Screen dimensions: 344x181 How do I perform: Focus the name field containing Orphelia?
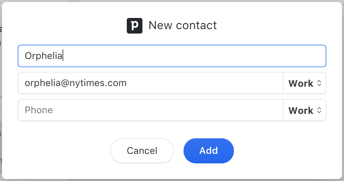coord(172,56)
